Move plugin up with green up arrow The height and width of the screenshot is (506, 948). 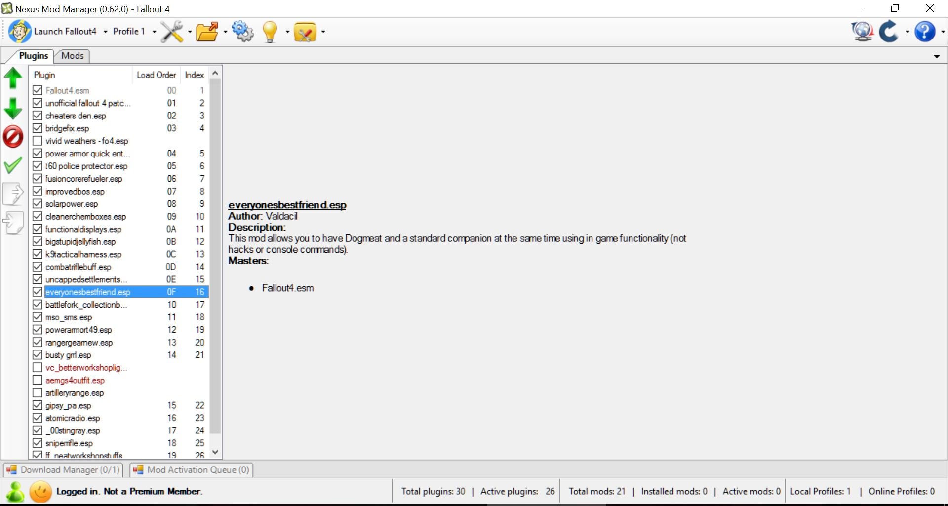click(x=13, y=78)
